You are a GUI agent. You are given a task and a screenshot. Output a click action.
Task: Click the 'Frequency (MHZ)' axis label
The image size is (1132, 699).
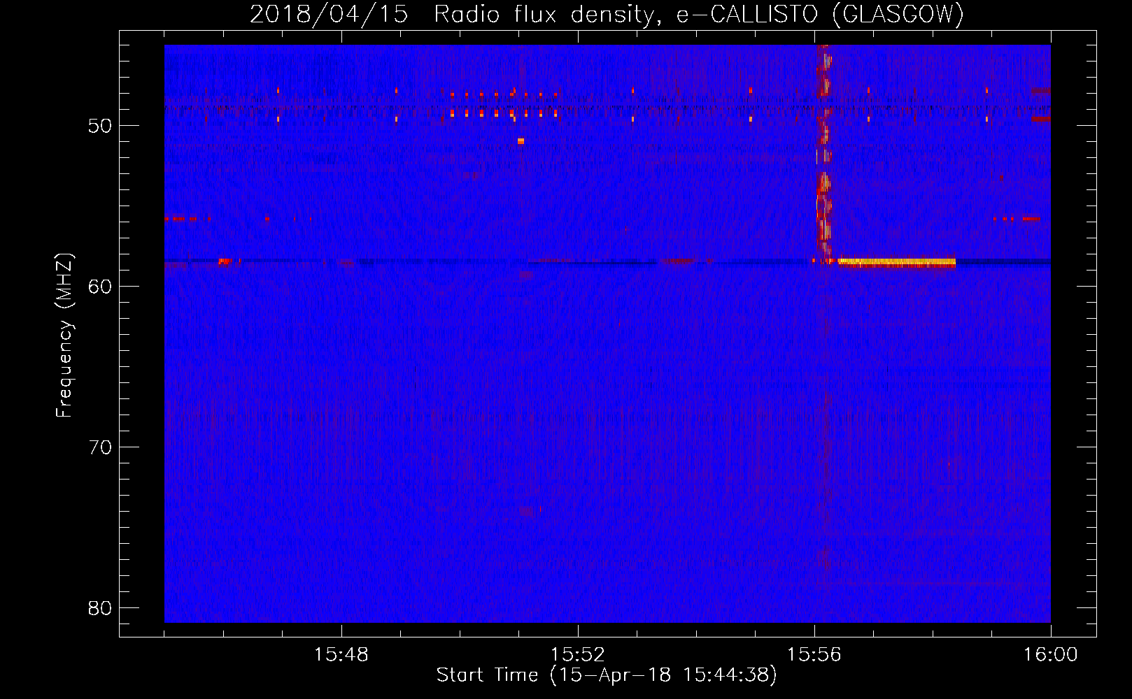[x=64, y=336]
